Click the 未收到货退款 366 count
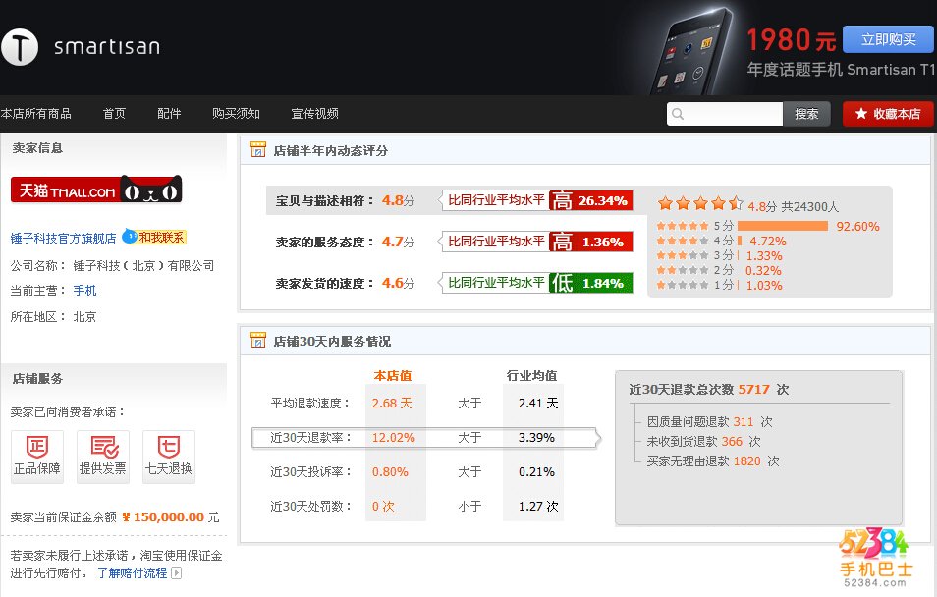Screen dimensions: 937x597 (732, 441)
